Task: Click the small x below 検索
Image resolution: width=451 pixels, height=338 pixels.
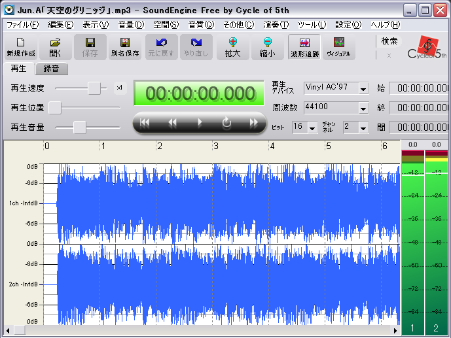Action: coord(389,56)
